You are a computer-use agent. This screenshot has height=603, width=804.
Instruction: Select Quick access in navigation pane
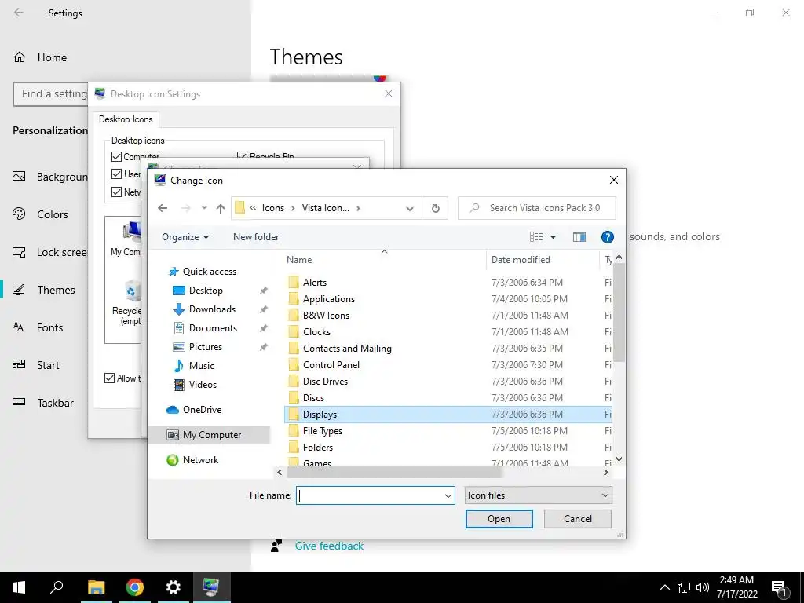[209, 272]
